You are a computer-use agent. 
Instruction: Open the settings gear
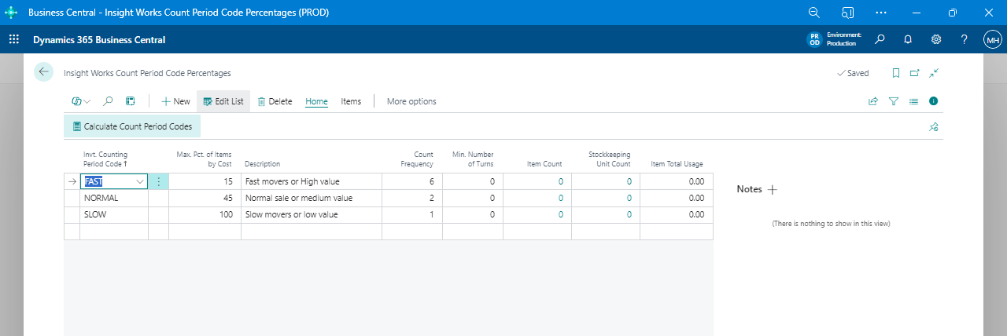point(936,39)
